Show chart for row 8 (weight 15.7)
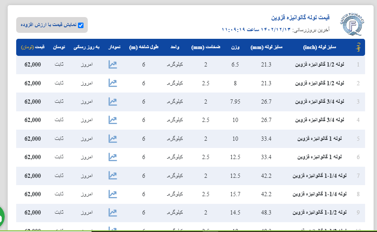 (113, 194)
